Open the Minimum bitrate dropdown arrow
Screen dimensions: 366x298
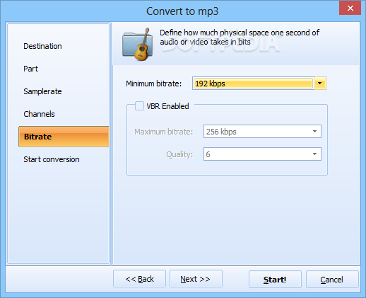coord(320,84)
